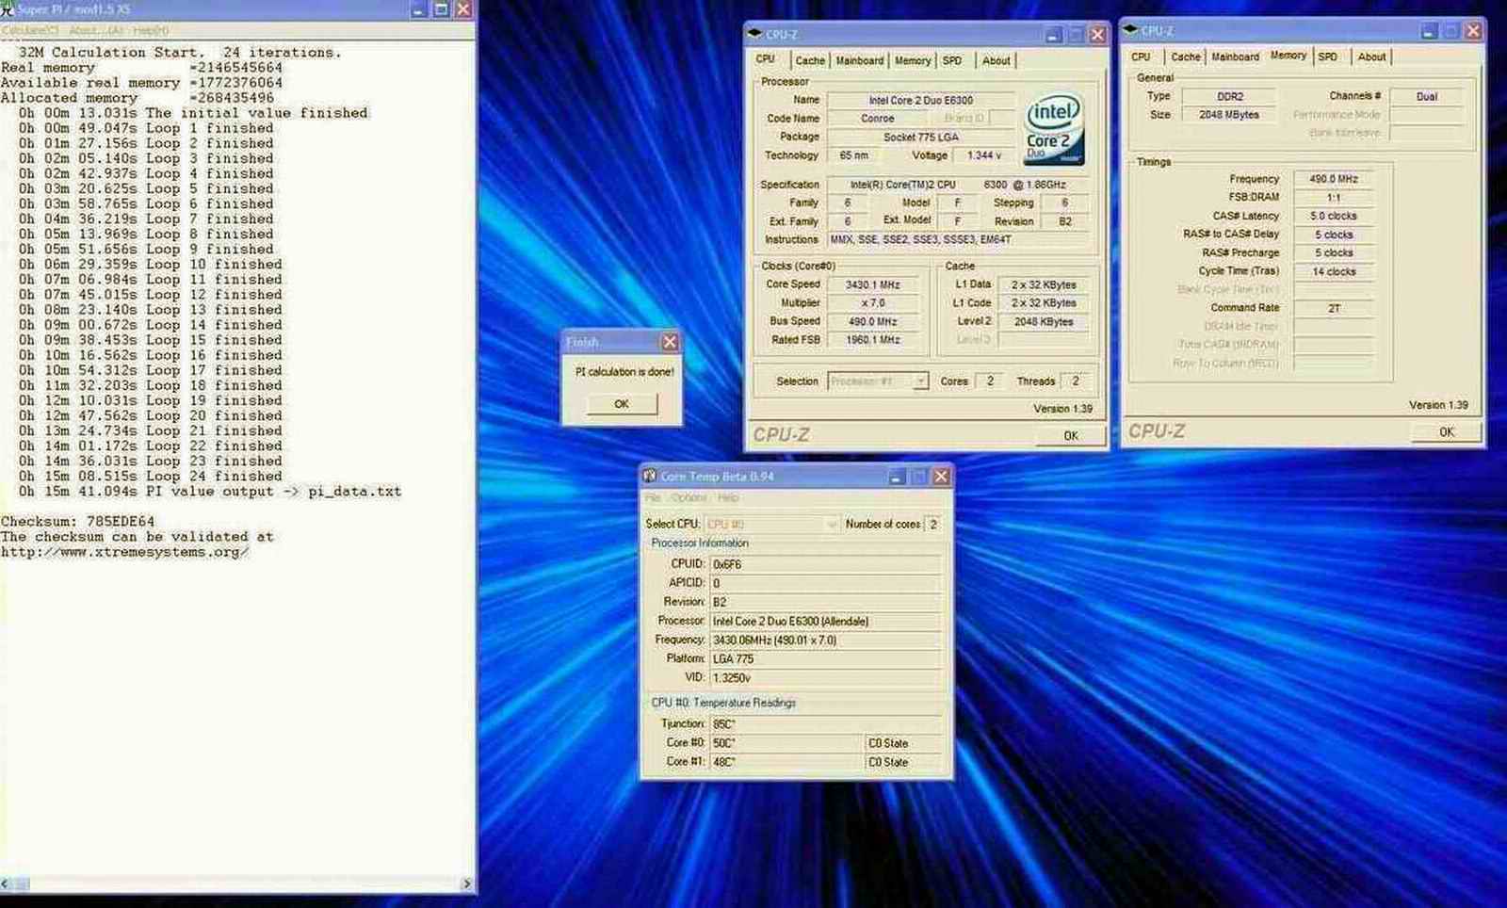Screen dimensions: 1507x908
Task: Click the Super PI title bar icon
Action: pos(8,9)
